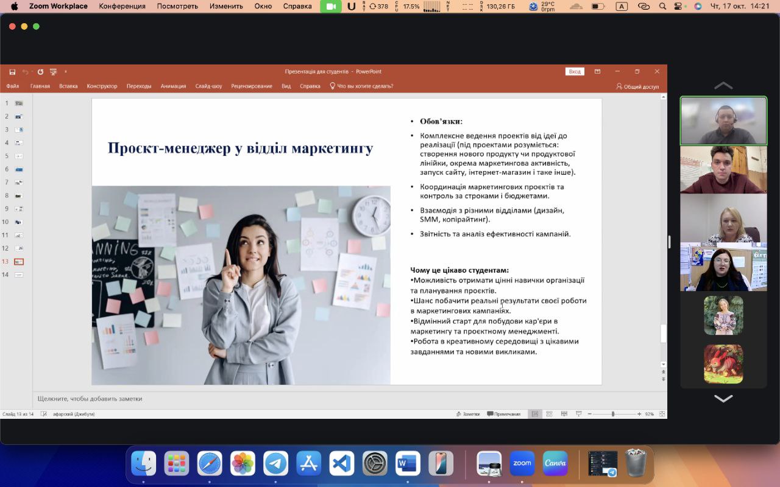780x487 pixels.
Task: Click the Вход sign-in button
Action: coord(575,72)
